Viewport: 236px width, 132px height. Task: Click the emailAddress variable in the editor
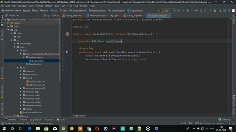point(114,41)
